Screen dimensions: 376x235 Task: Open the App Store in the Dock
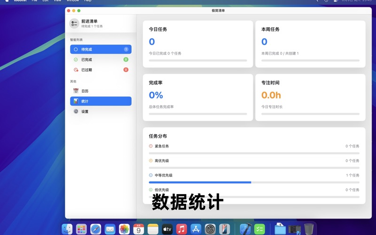(196, 229)
